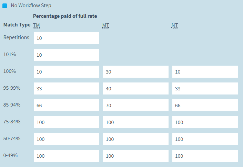Focus the 85-94% NT field
Image resolution: width=243 pixels, height=167 pixels.
coord(205,105)
